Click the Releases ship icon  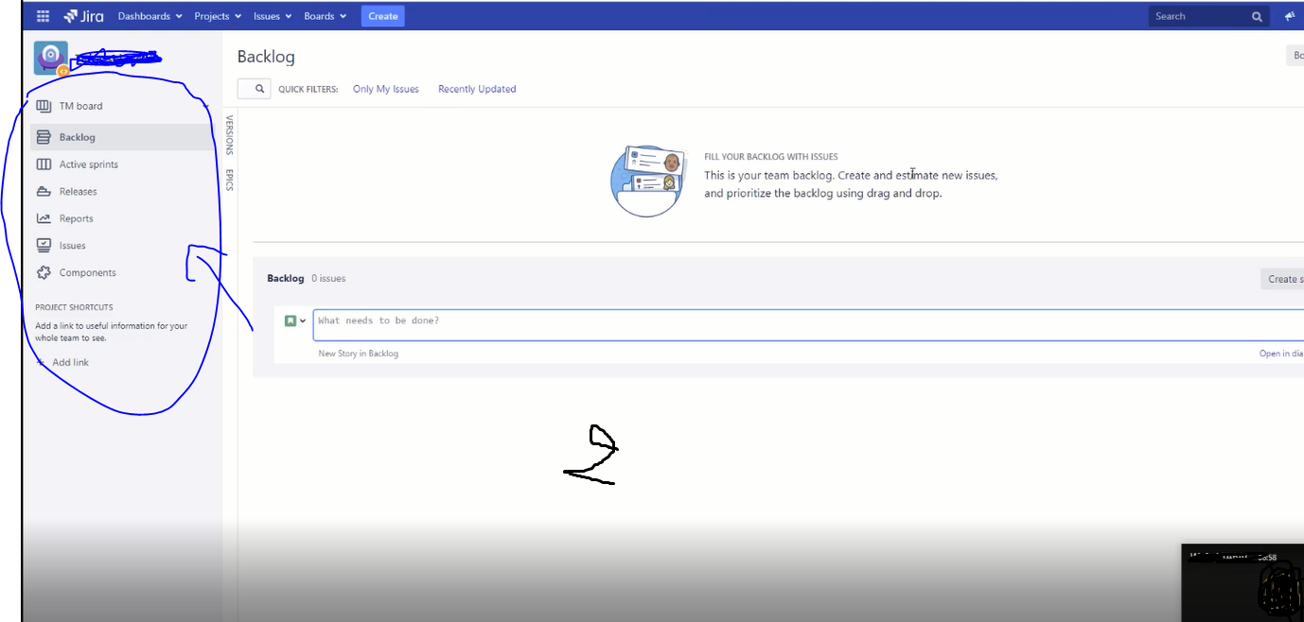click(x=44, y=192)
